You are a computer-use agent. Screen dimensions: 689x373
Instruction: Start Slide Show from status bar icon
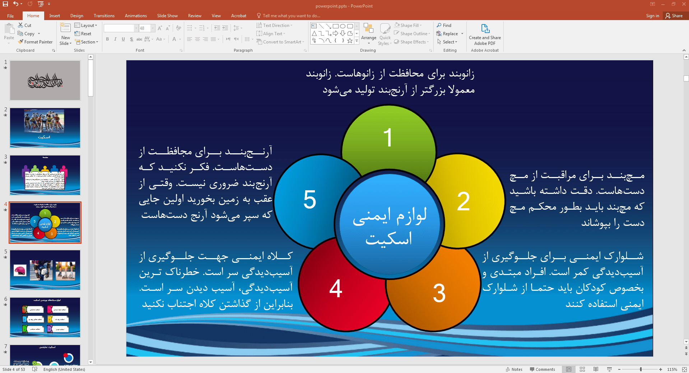coord(609,369)
